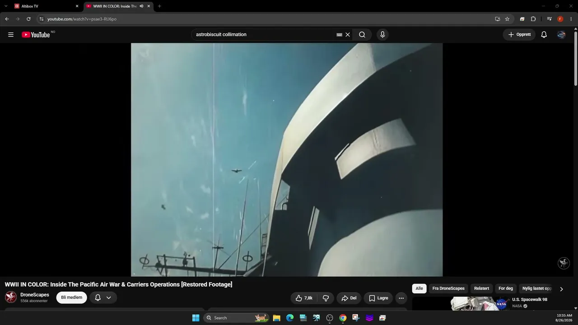Viewport: 578px width, 325px height.
Task: Install app via address bar icon
Action: pyautogui.click(x=497, y=19)
